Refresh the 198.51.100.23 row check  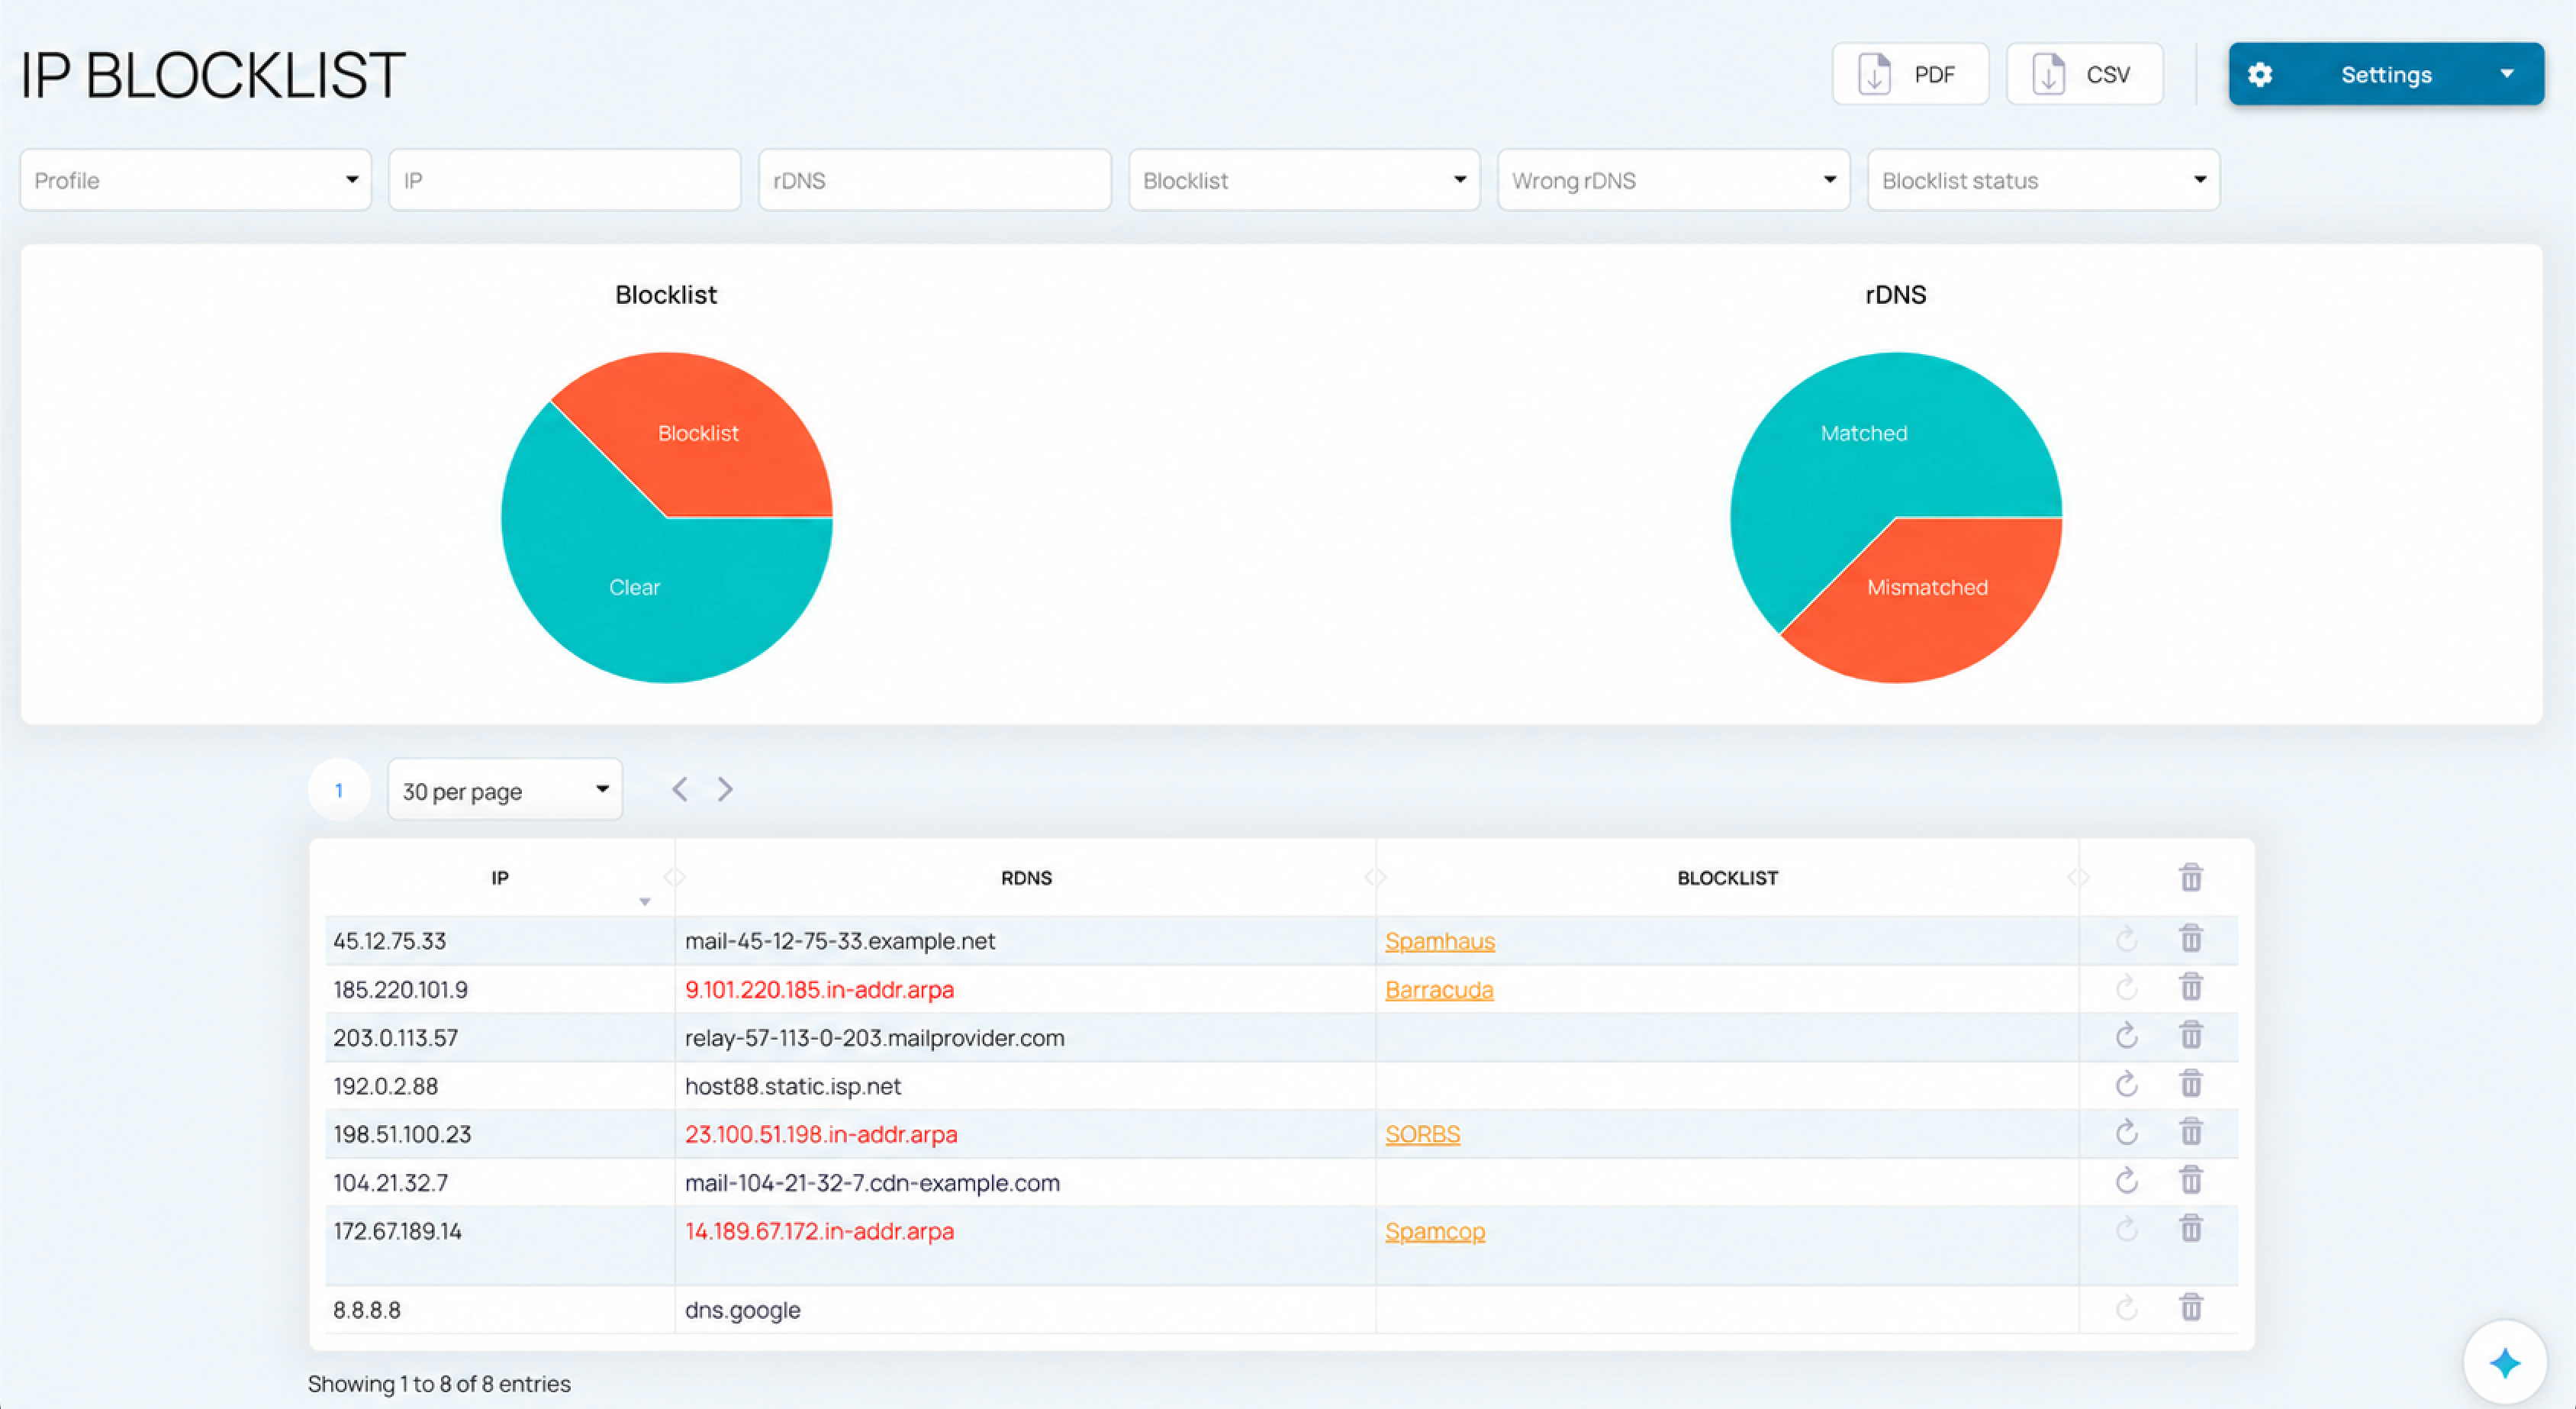2126,1133
